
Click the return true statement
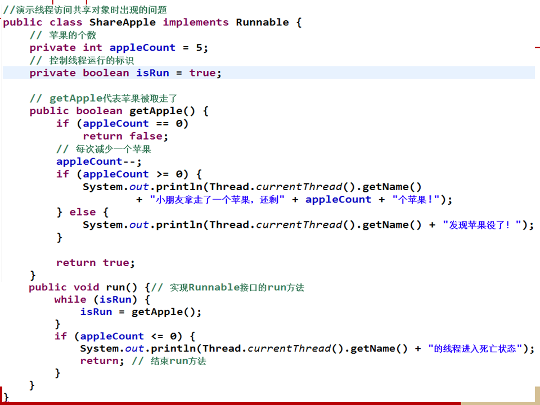(x=96, y=263)
